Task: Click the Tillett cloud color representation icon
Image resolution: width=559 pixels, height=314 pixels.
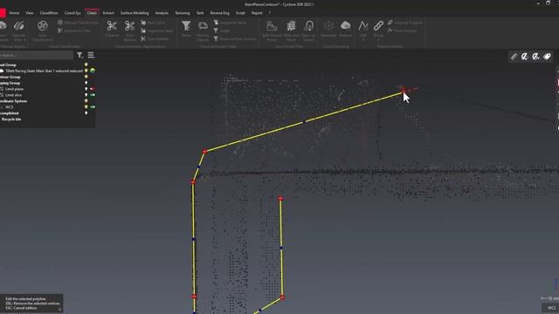Action: click(93, 71)
